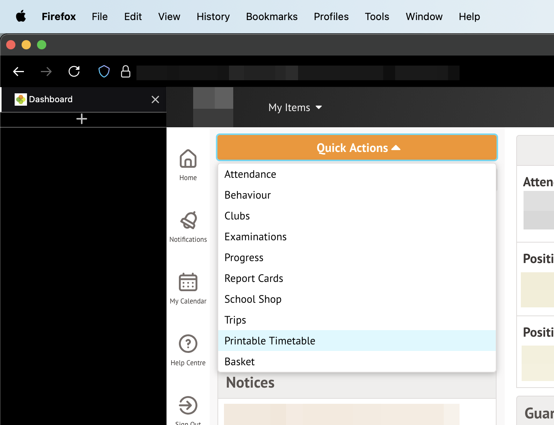554x425 pixels.
Task: View site security padlock info
Action: [126, 71]
